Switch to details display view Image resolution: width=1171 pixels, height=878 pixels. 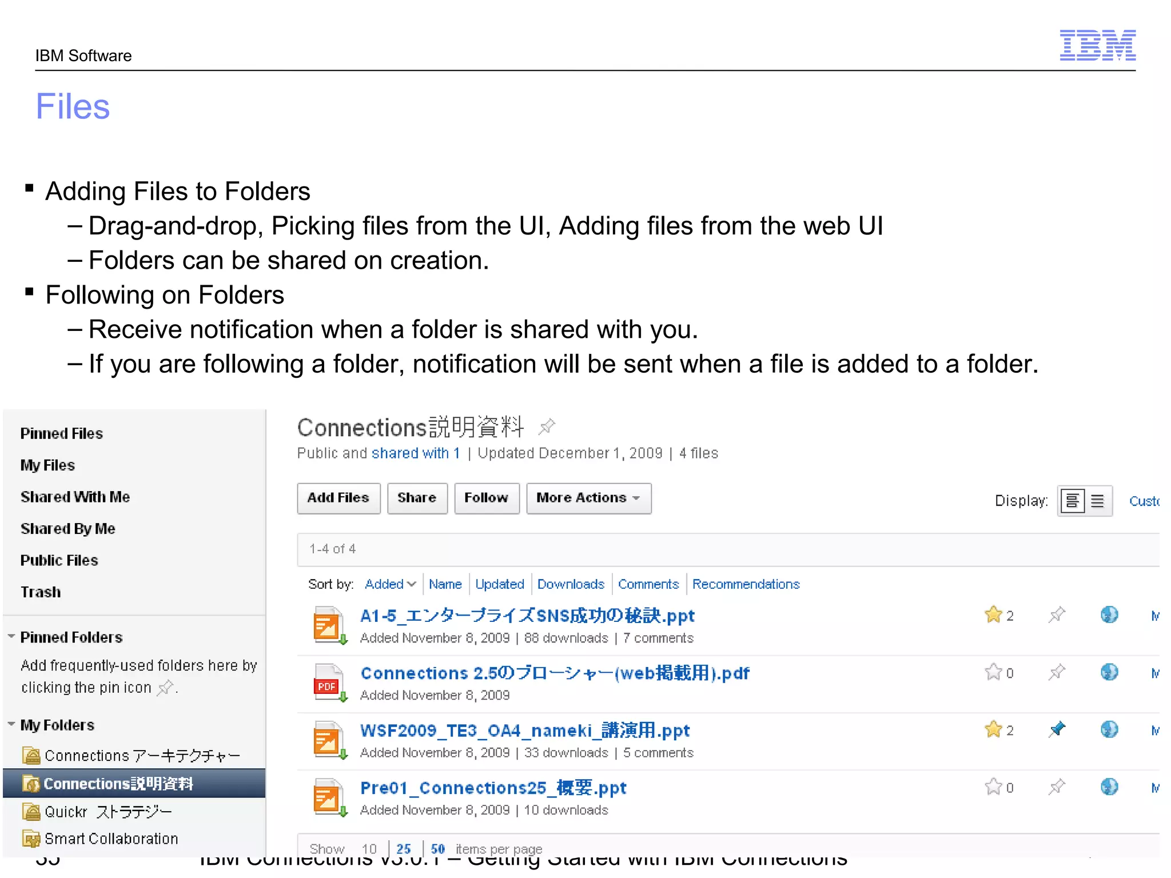tap(1072, 501)
